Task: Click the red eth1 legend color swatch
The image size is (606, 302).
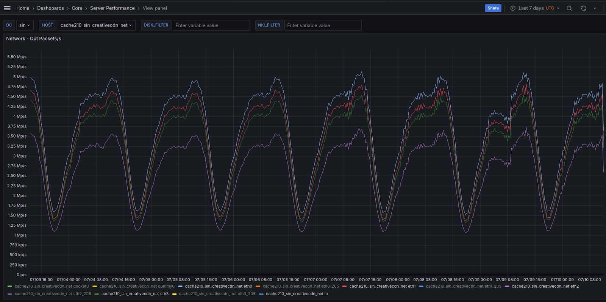Action: point(345,287)
